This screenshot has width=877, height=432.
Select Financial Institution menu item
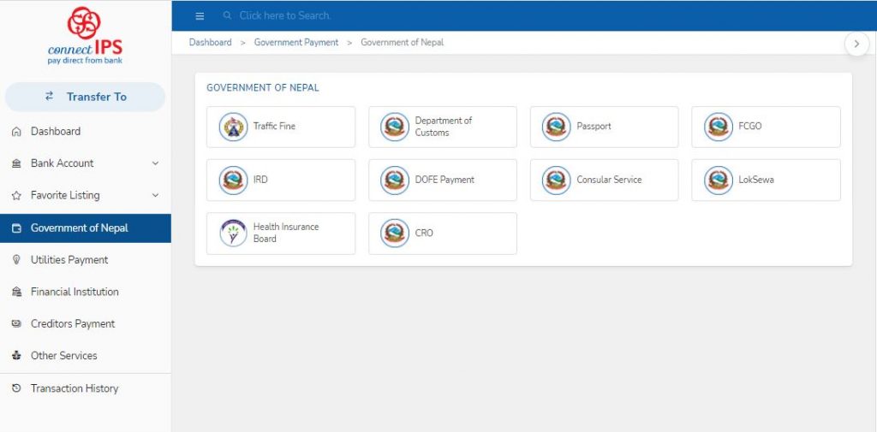(x=86, y=292)
